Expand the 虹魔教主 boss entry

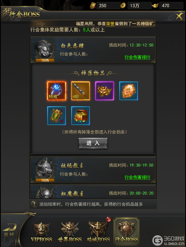(93, 192)
